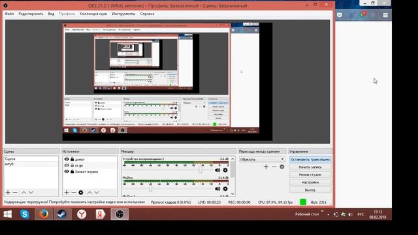
Task: Move the source up in Источники list
Action: (89, 193)
